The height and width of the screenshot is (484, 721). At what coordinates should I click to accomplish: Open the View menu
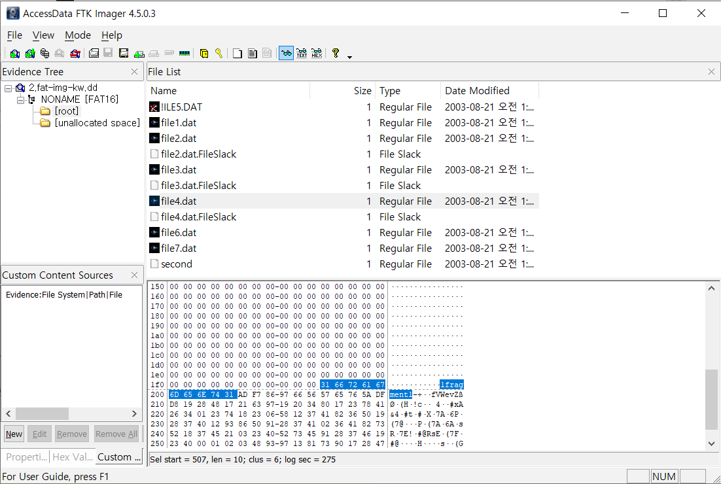[x=43, y=35]
